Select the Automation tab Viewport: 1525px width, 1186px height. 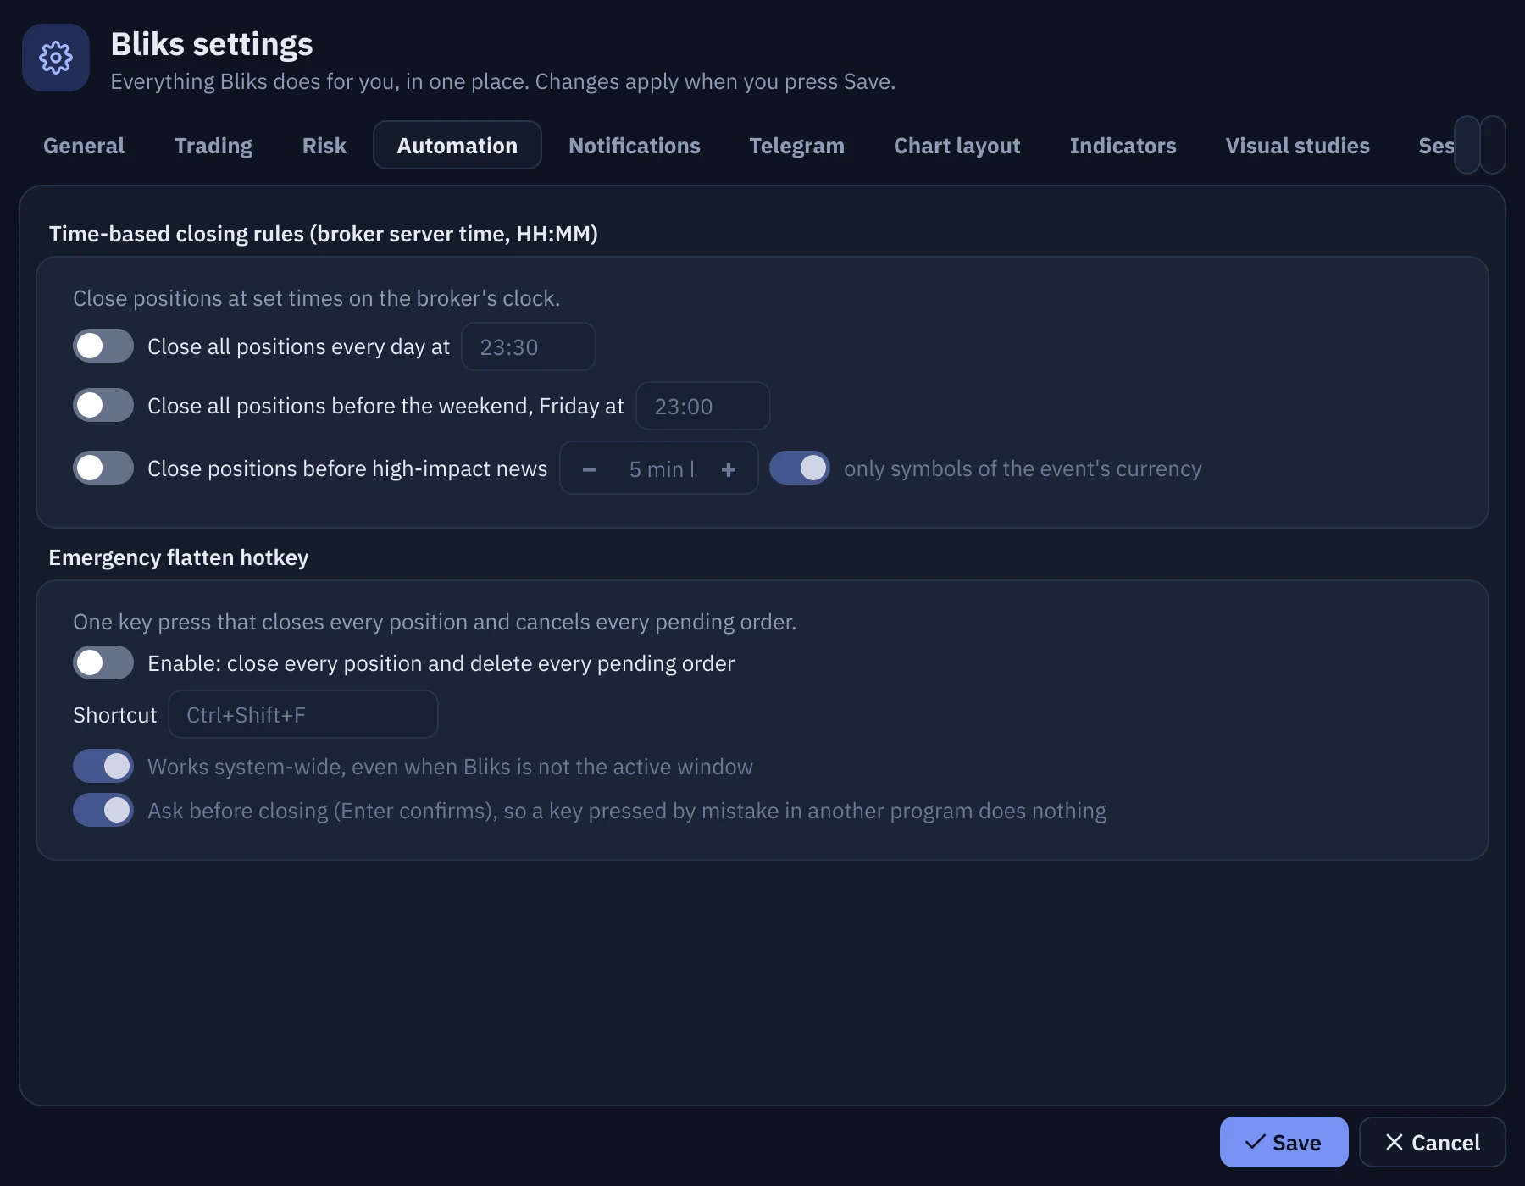[457, 145]
